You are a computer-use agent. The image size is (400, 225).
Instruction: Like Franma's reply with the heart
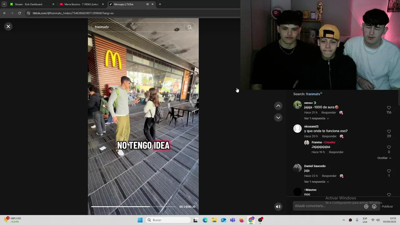click(x=389, y=147)
